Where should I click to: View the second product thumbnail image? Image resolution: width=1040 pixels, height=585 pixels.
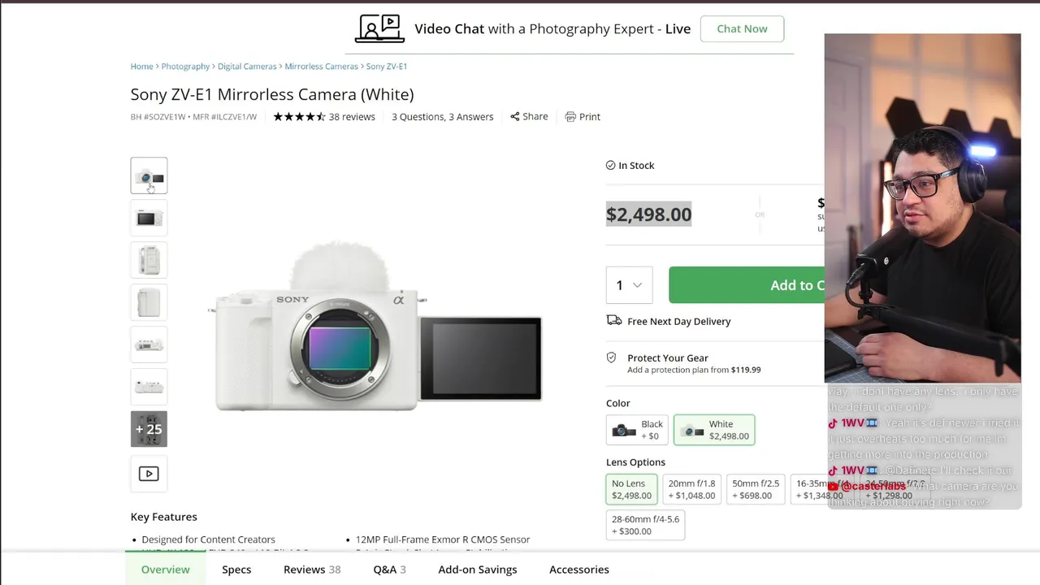tap(149, 218)
